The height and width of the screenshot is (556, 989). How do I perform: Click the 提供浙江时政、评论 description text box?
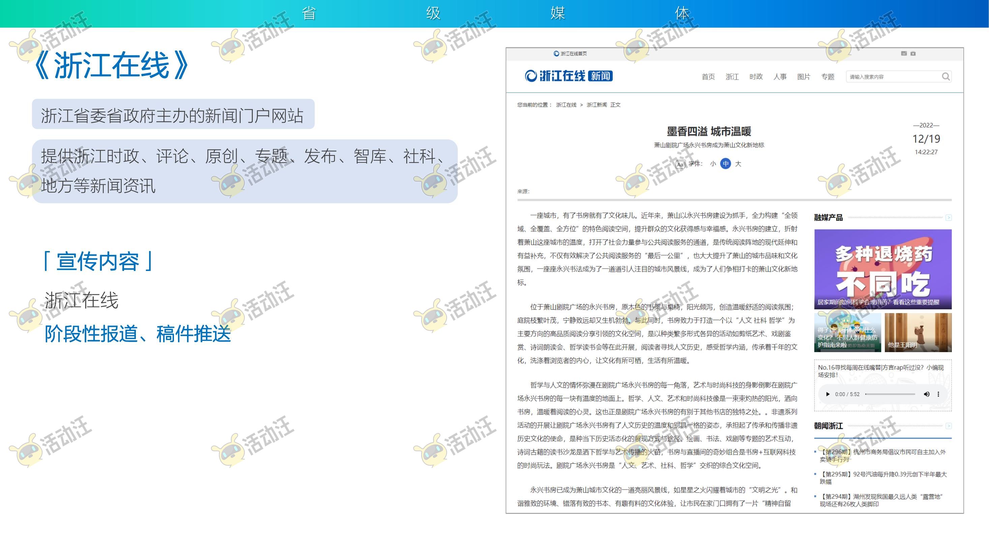coord(245,171)
